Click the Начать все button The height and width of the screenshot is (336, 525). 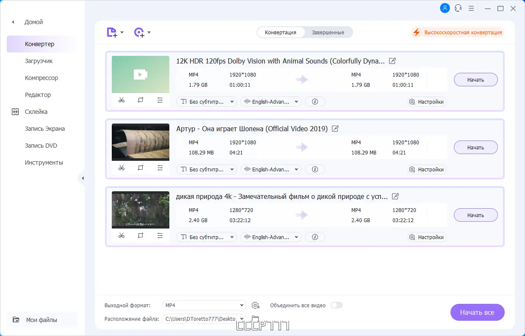[x=477, y=312]
